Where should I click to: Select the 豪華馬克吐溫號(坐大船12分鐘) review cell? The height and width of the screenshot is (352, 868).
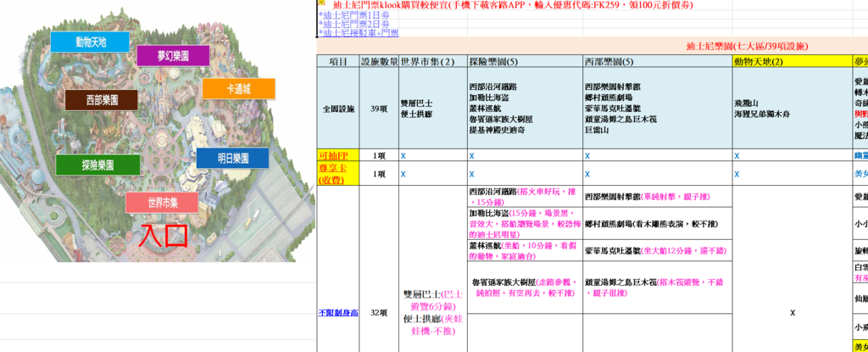click(657, 251)
